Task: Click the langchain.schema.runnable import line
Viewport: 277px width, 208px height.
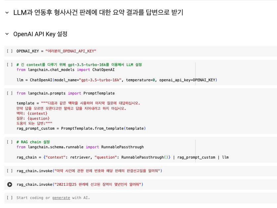Action: coord(80,147)
